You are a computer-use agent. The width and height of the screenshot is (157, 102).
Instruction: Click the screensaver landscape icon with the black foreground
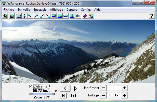12,16
